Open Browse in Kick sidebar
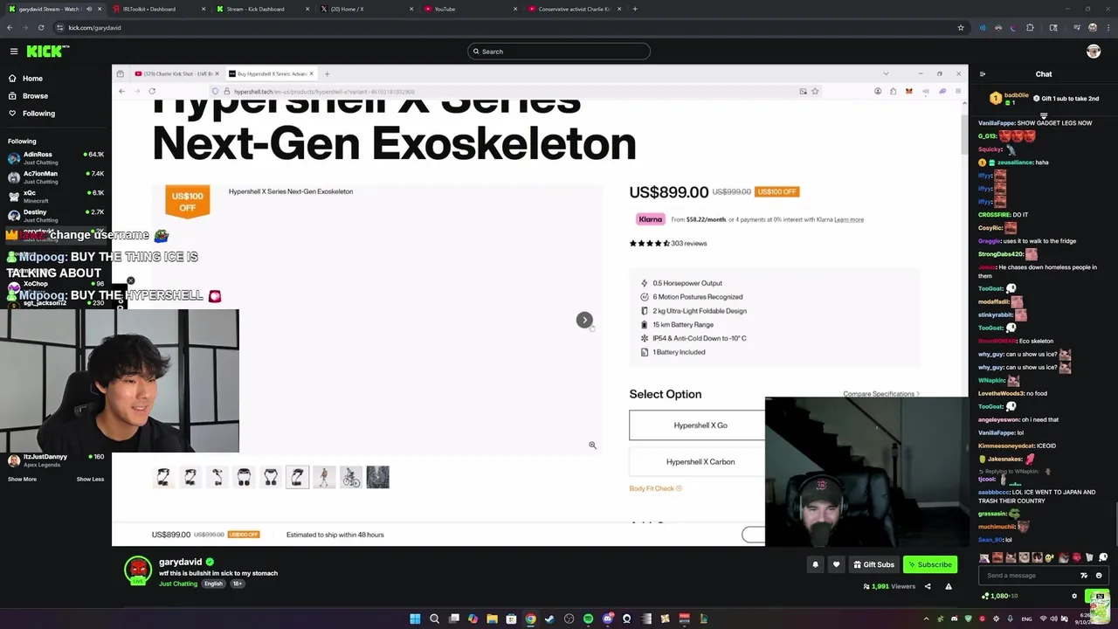This screenshot has height=629, width=1118. [x=28, y=96]
